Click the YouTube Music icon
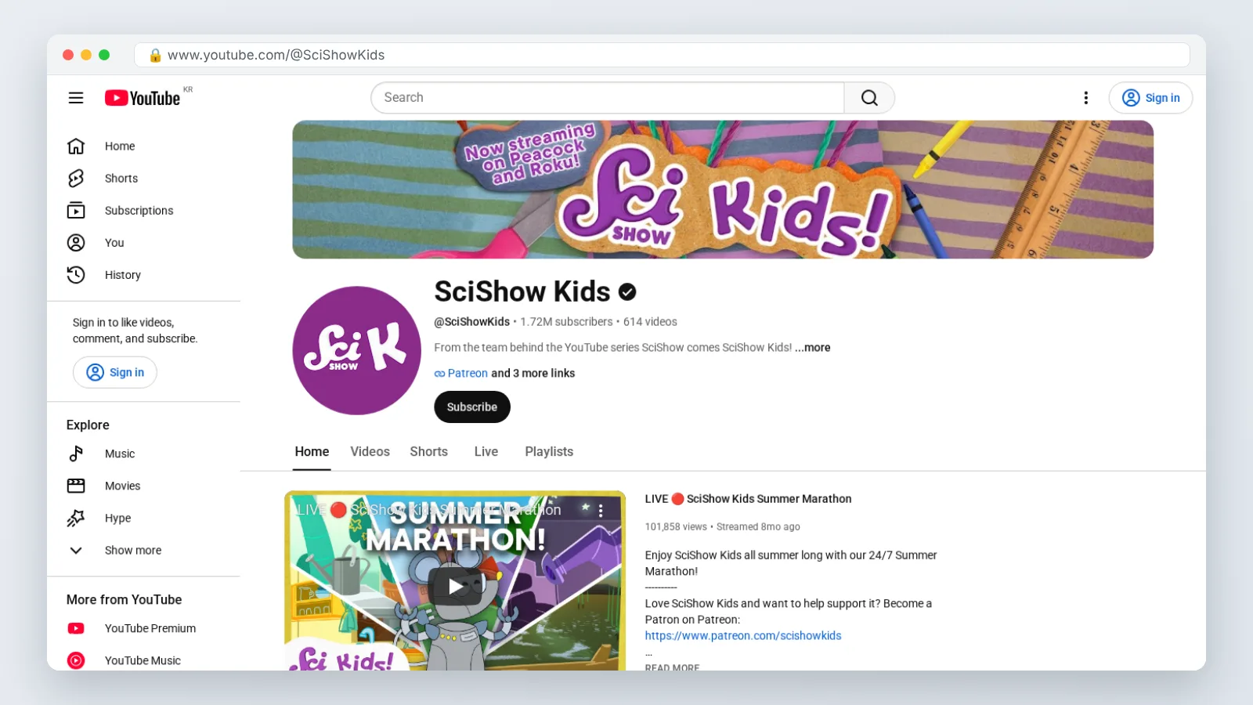Viewport: 1253px width, 705px height. click(76, 660)
